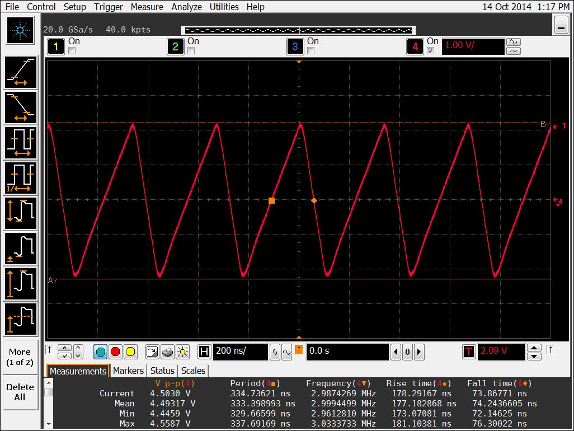Select the period measurement icon
Viewport: 574px width, 431px height.
[x=21, y=143]
